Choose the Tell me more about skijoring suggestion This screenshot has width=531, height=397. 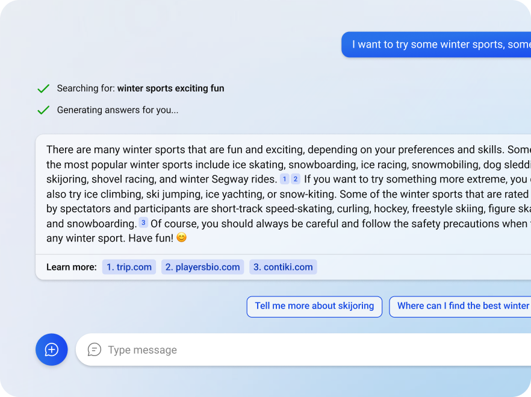(314, 307)
